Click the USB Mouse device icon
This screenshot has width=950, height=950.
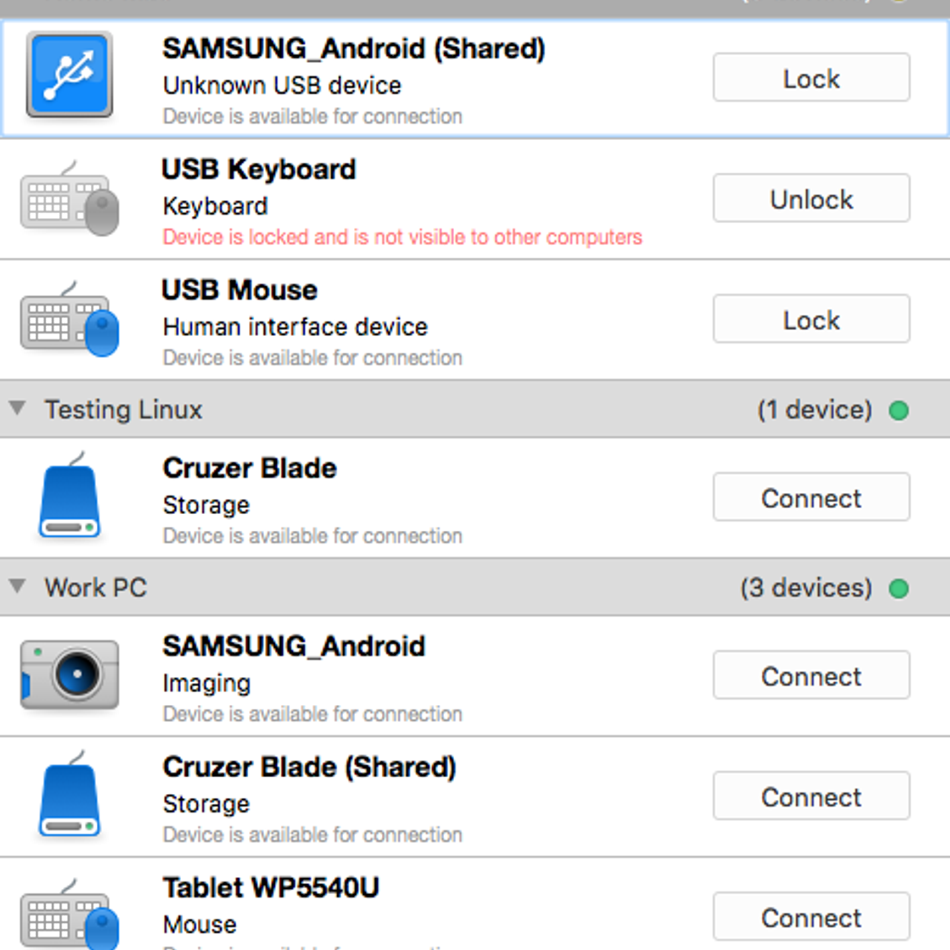pos(69,319)
